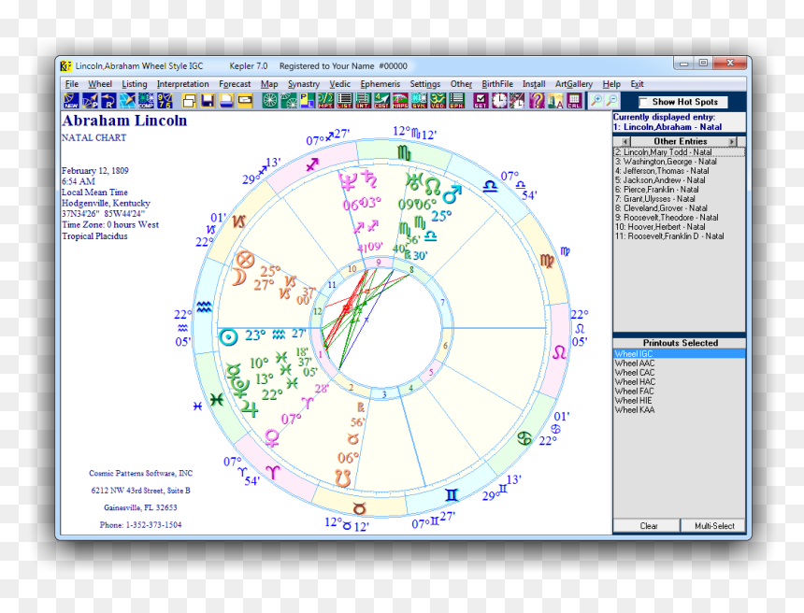The height and width of the screenshot is (613, 804).
Task: Open the Listing menu
Action: [x=135, y=84]
